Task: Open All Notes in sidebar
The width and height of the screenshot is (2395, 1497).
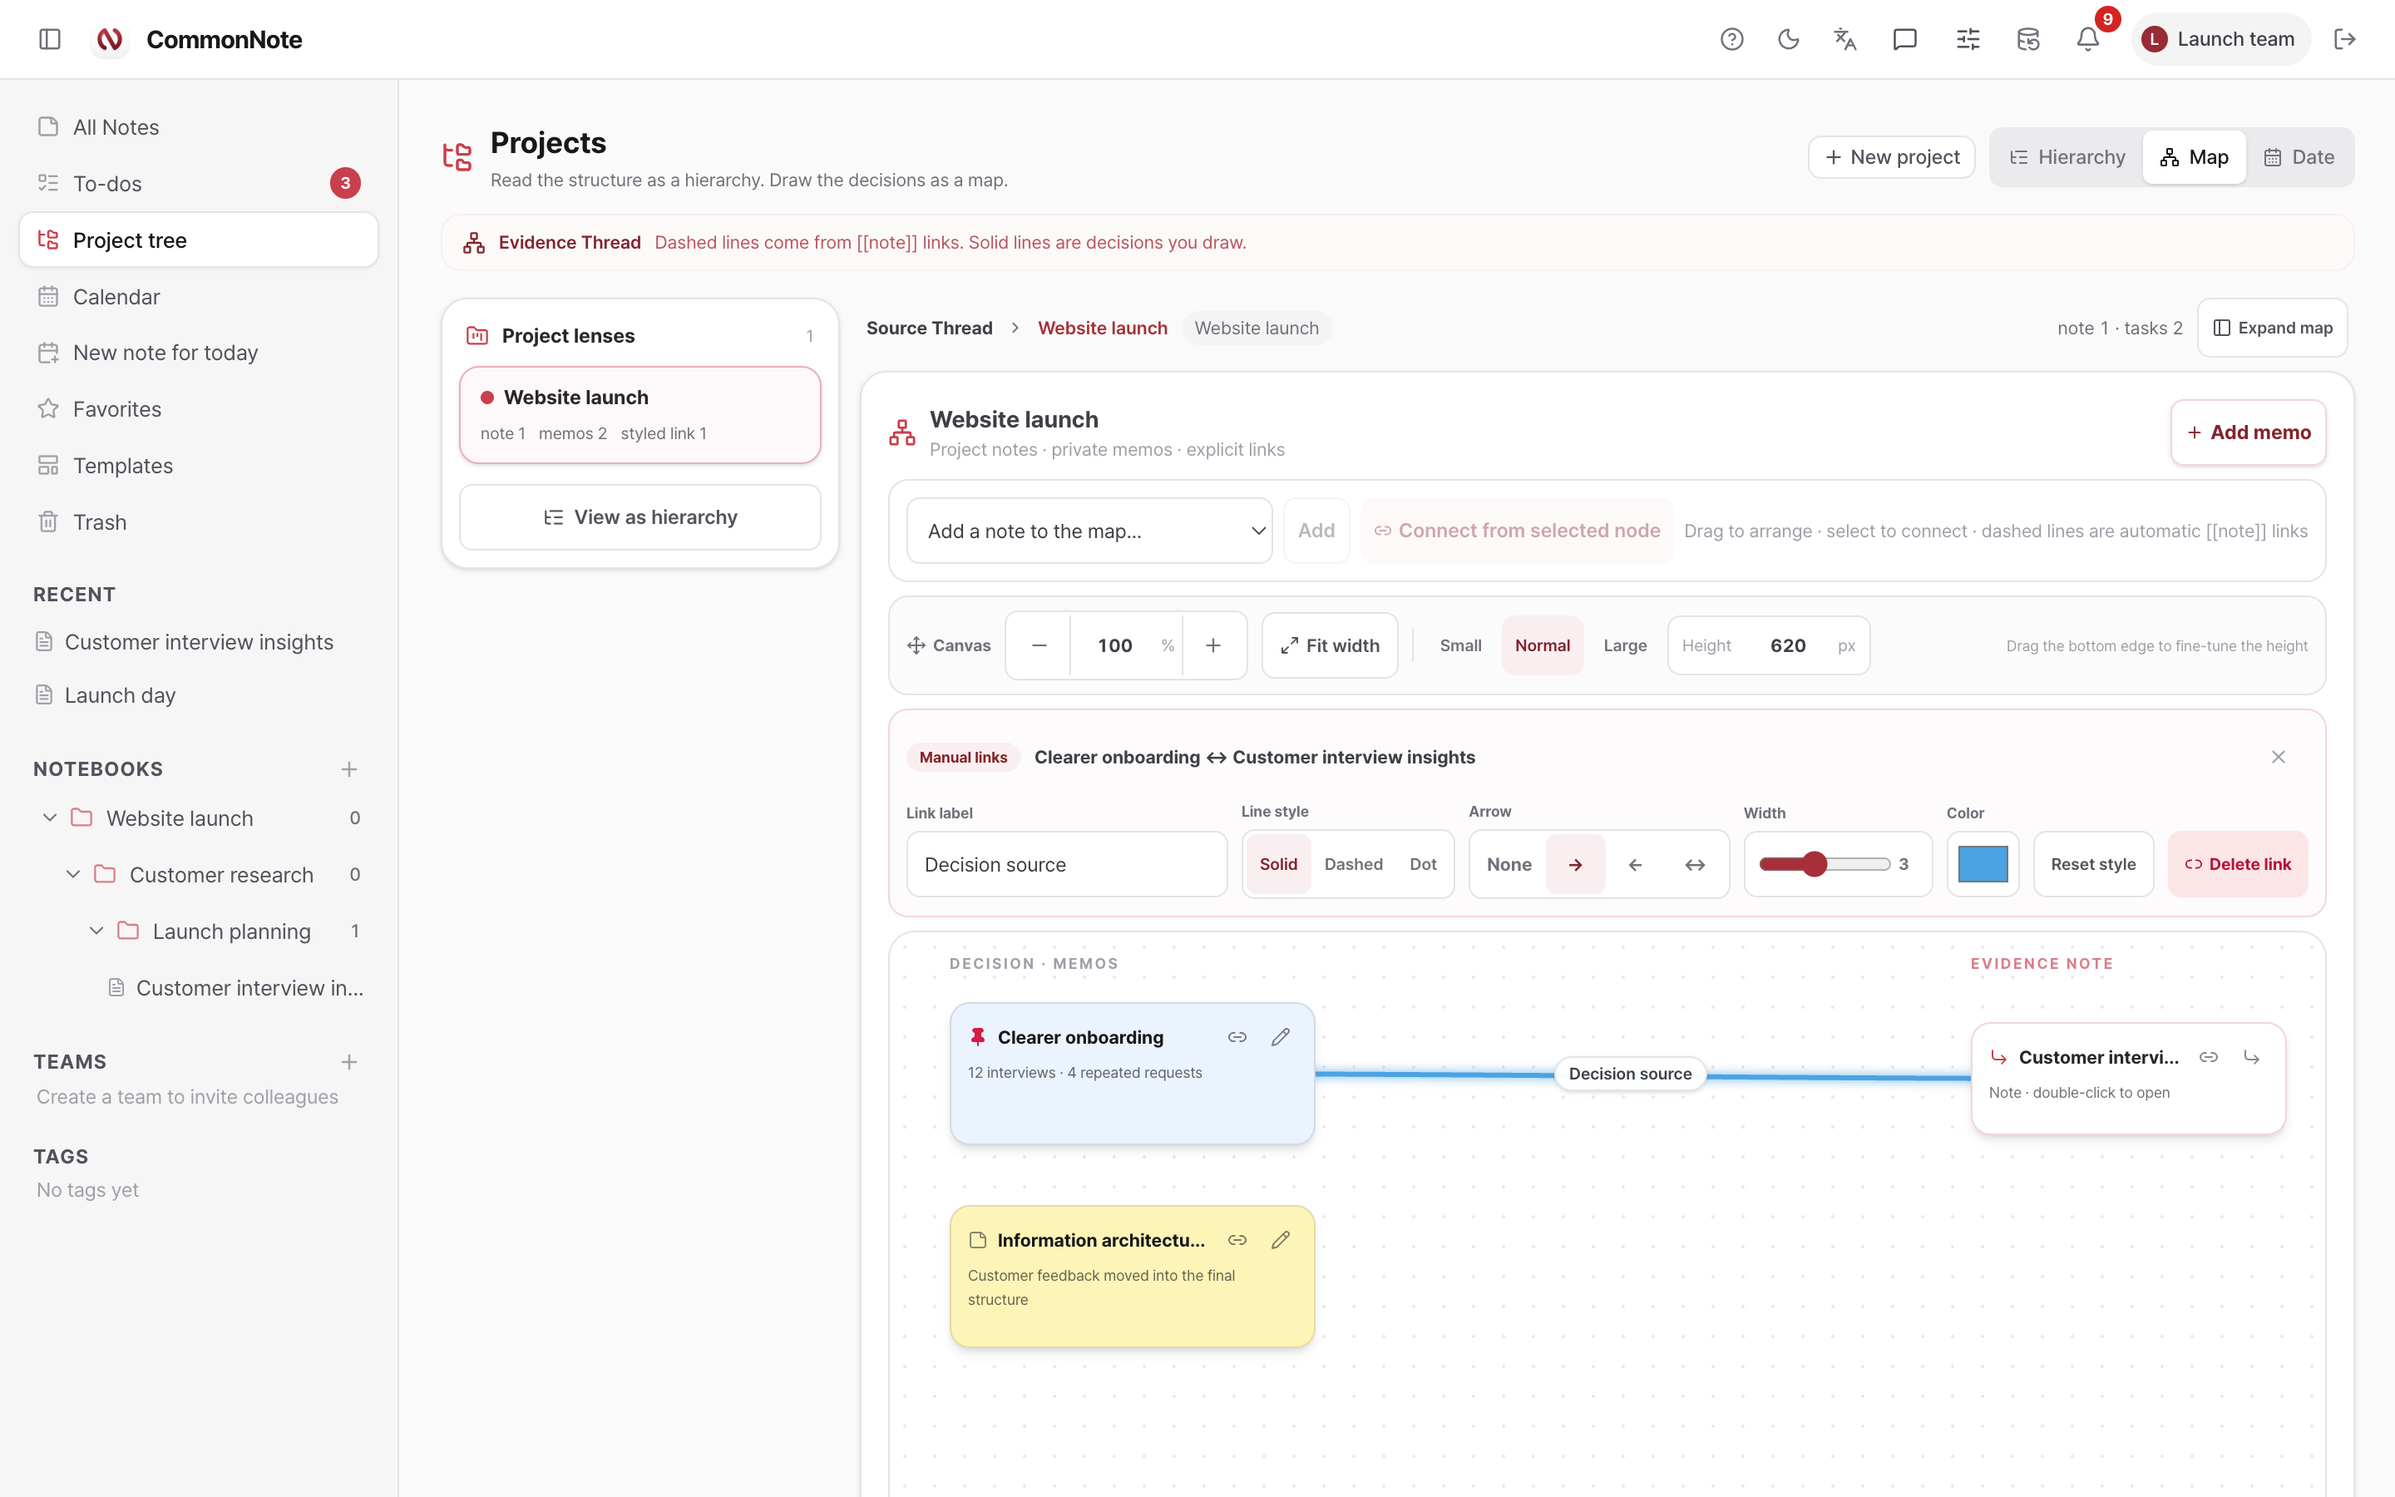Action: coord(199,126)
